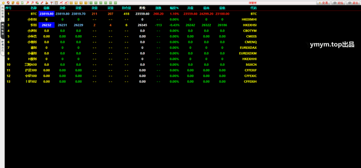Click the CFFEXIF code cell
Viewport: 361px width, 168px height.
coord(250,70)
